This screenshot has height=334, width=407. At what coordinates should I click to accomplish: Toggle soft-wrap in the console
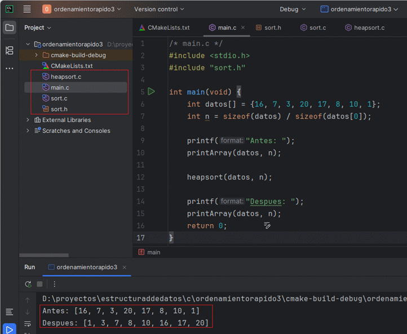(x=28, y=324)
